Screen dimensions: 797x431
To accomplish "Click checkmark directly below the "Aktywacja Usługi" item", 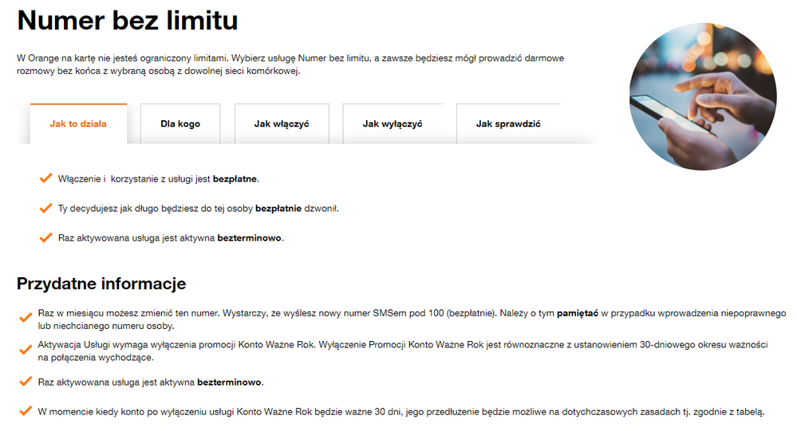I will (x=26, y=382).
